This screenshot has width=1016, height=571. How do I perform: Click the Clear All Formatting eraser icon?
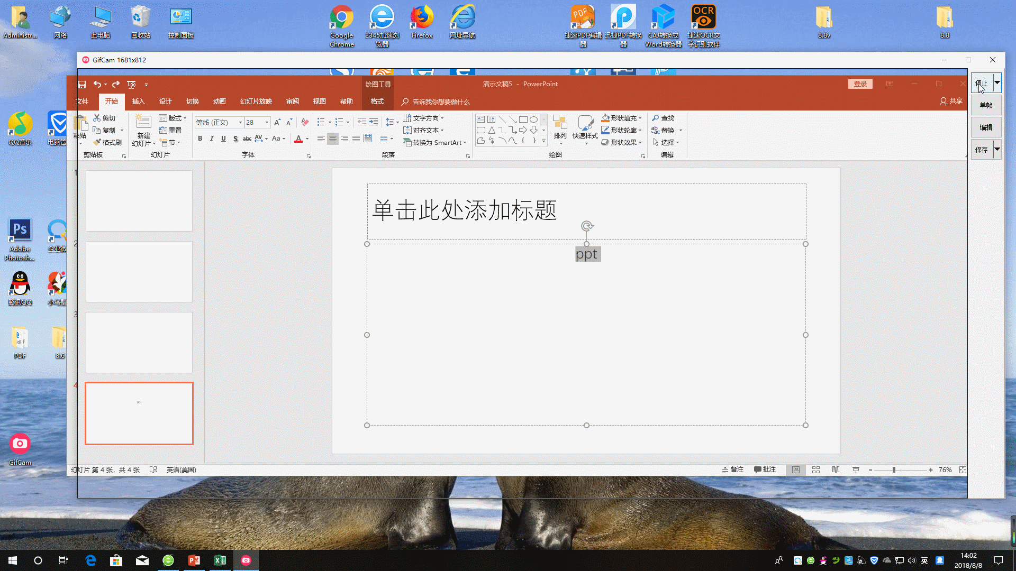point(305,122)
